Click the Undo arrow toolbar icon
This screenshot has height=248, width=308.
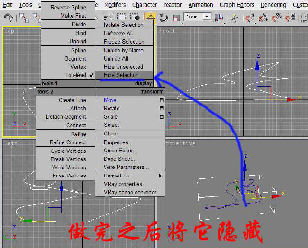9,18
